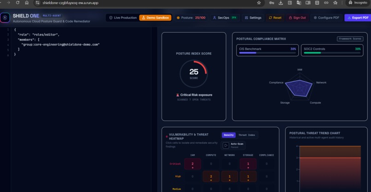Select the High Network heatmap cell
Viewport: 371px width, 192px height.
coord(230,176)
